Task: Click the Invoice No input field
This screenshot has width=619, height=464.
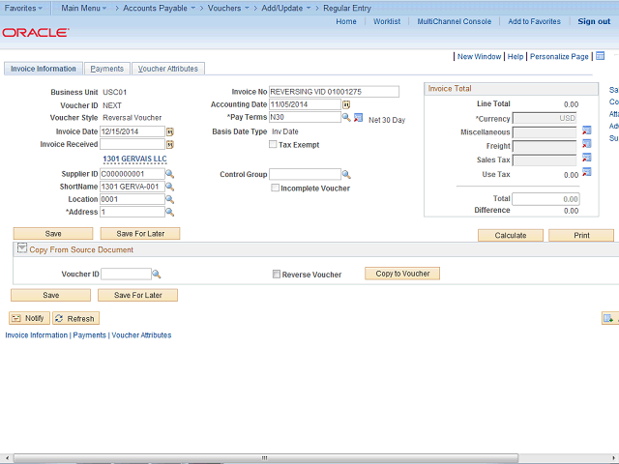Action: click(334, 92)
